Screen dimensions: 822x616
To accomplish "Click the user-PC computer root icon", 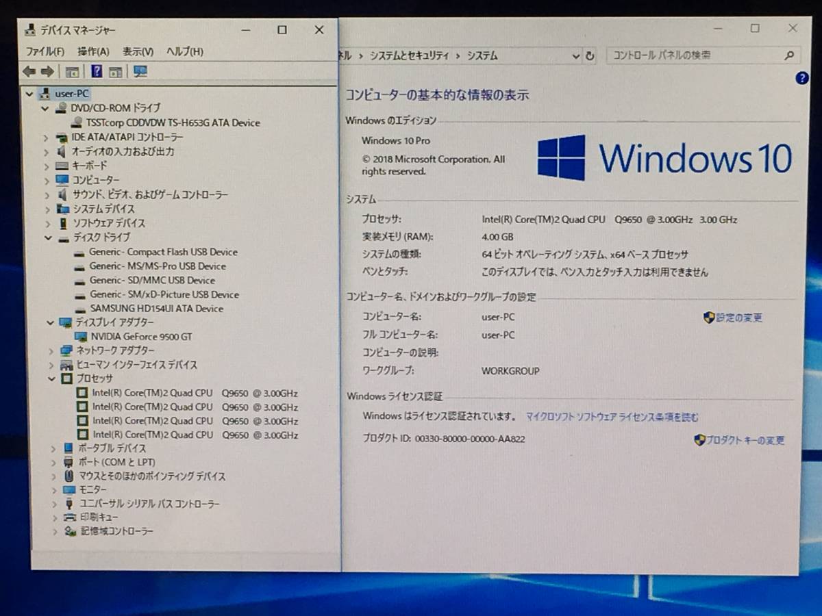I will tap(45, 94).
